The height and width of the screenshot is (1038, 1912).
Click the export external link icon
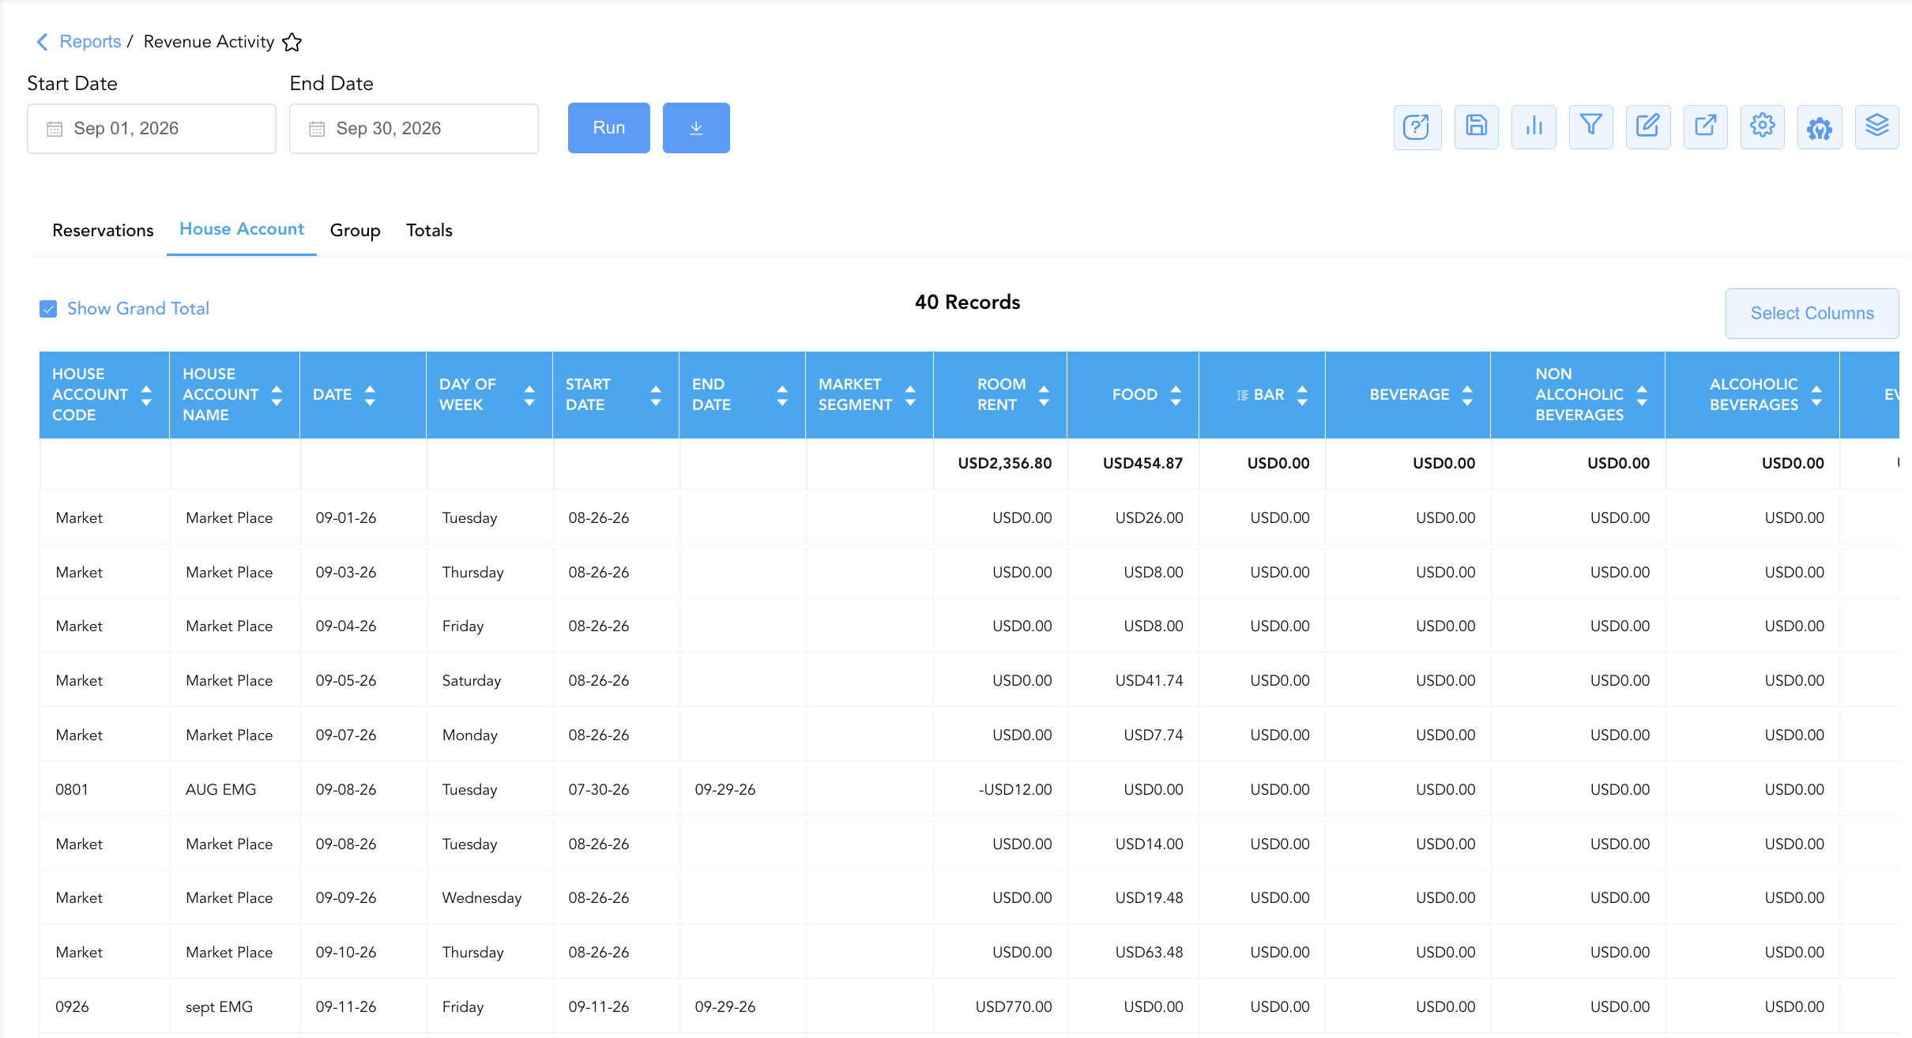1705,127
